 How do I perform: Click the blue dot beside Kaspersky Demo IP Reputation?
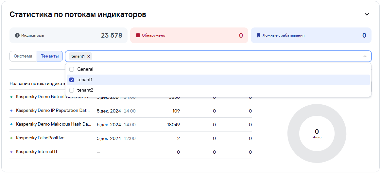point(11,111)
